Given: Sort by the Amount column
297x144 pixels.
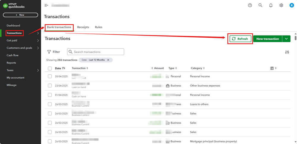Looking at the screenshot, I should tap(158, 68).
